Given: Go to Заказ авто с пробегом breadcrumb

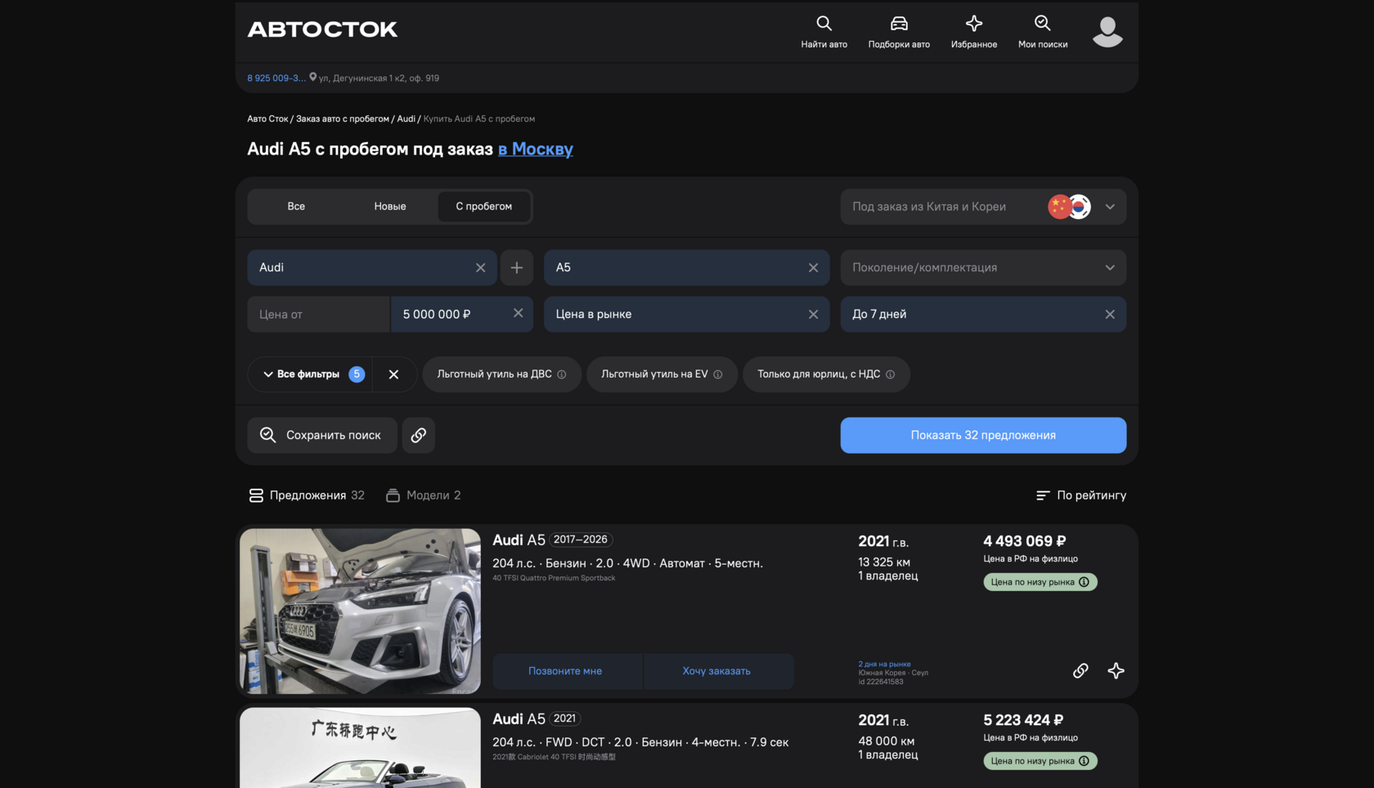Looking at the screenshot, I should (x=343, y=119).
